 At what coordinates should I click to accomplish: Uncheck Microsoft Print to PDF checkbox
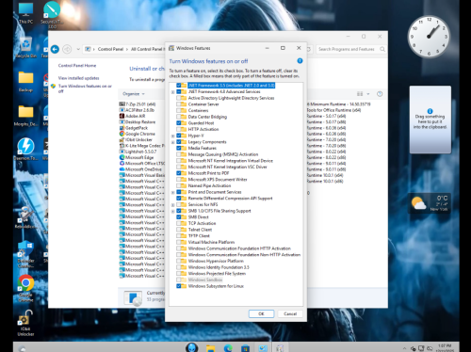coord(178,173)
